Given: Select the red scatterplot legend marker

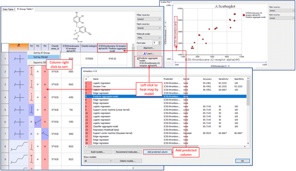Looking at the screenshot, I should point(244,15).
